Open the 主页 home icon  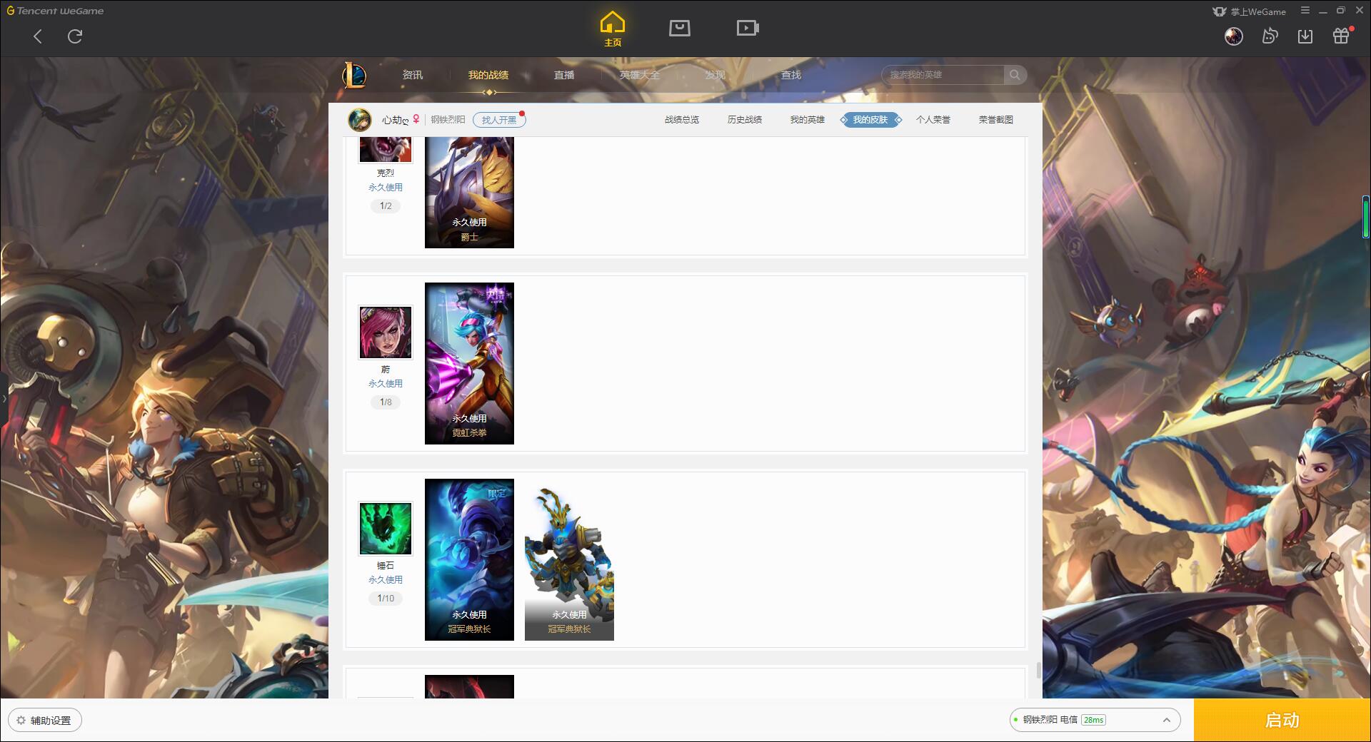613,29
